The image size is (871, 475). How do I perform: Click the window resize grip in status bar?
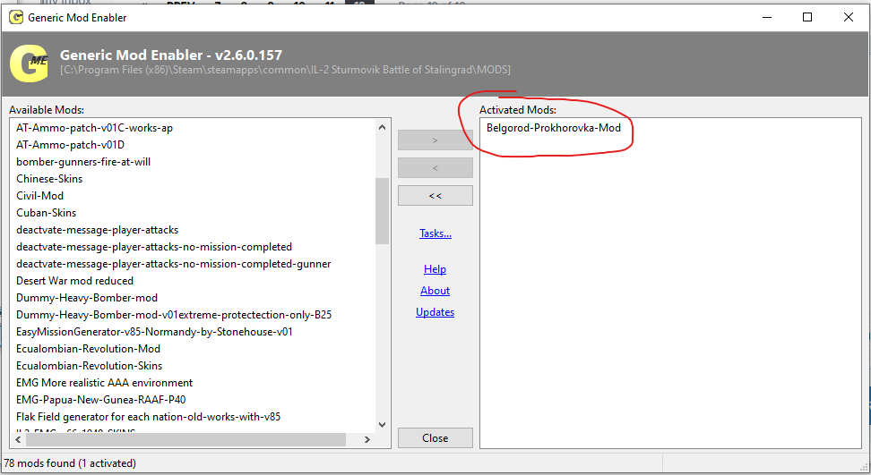tap(865, 467)
